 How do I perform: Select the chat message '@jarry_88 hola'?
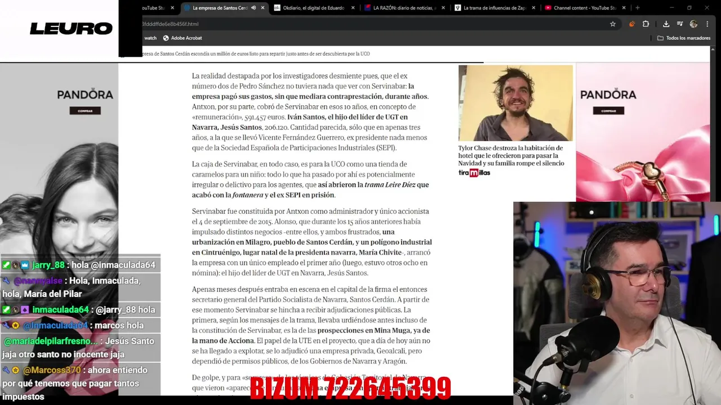tap(80, 310)
